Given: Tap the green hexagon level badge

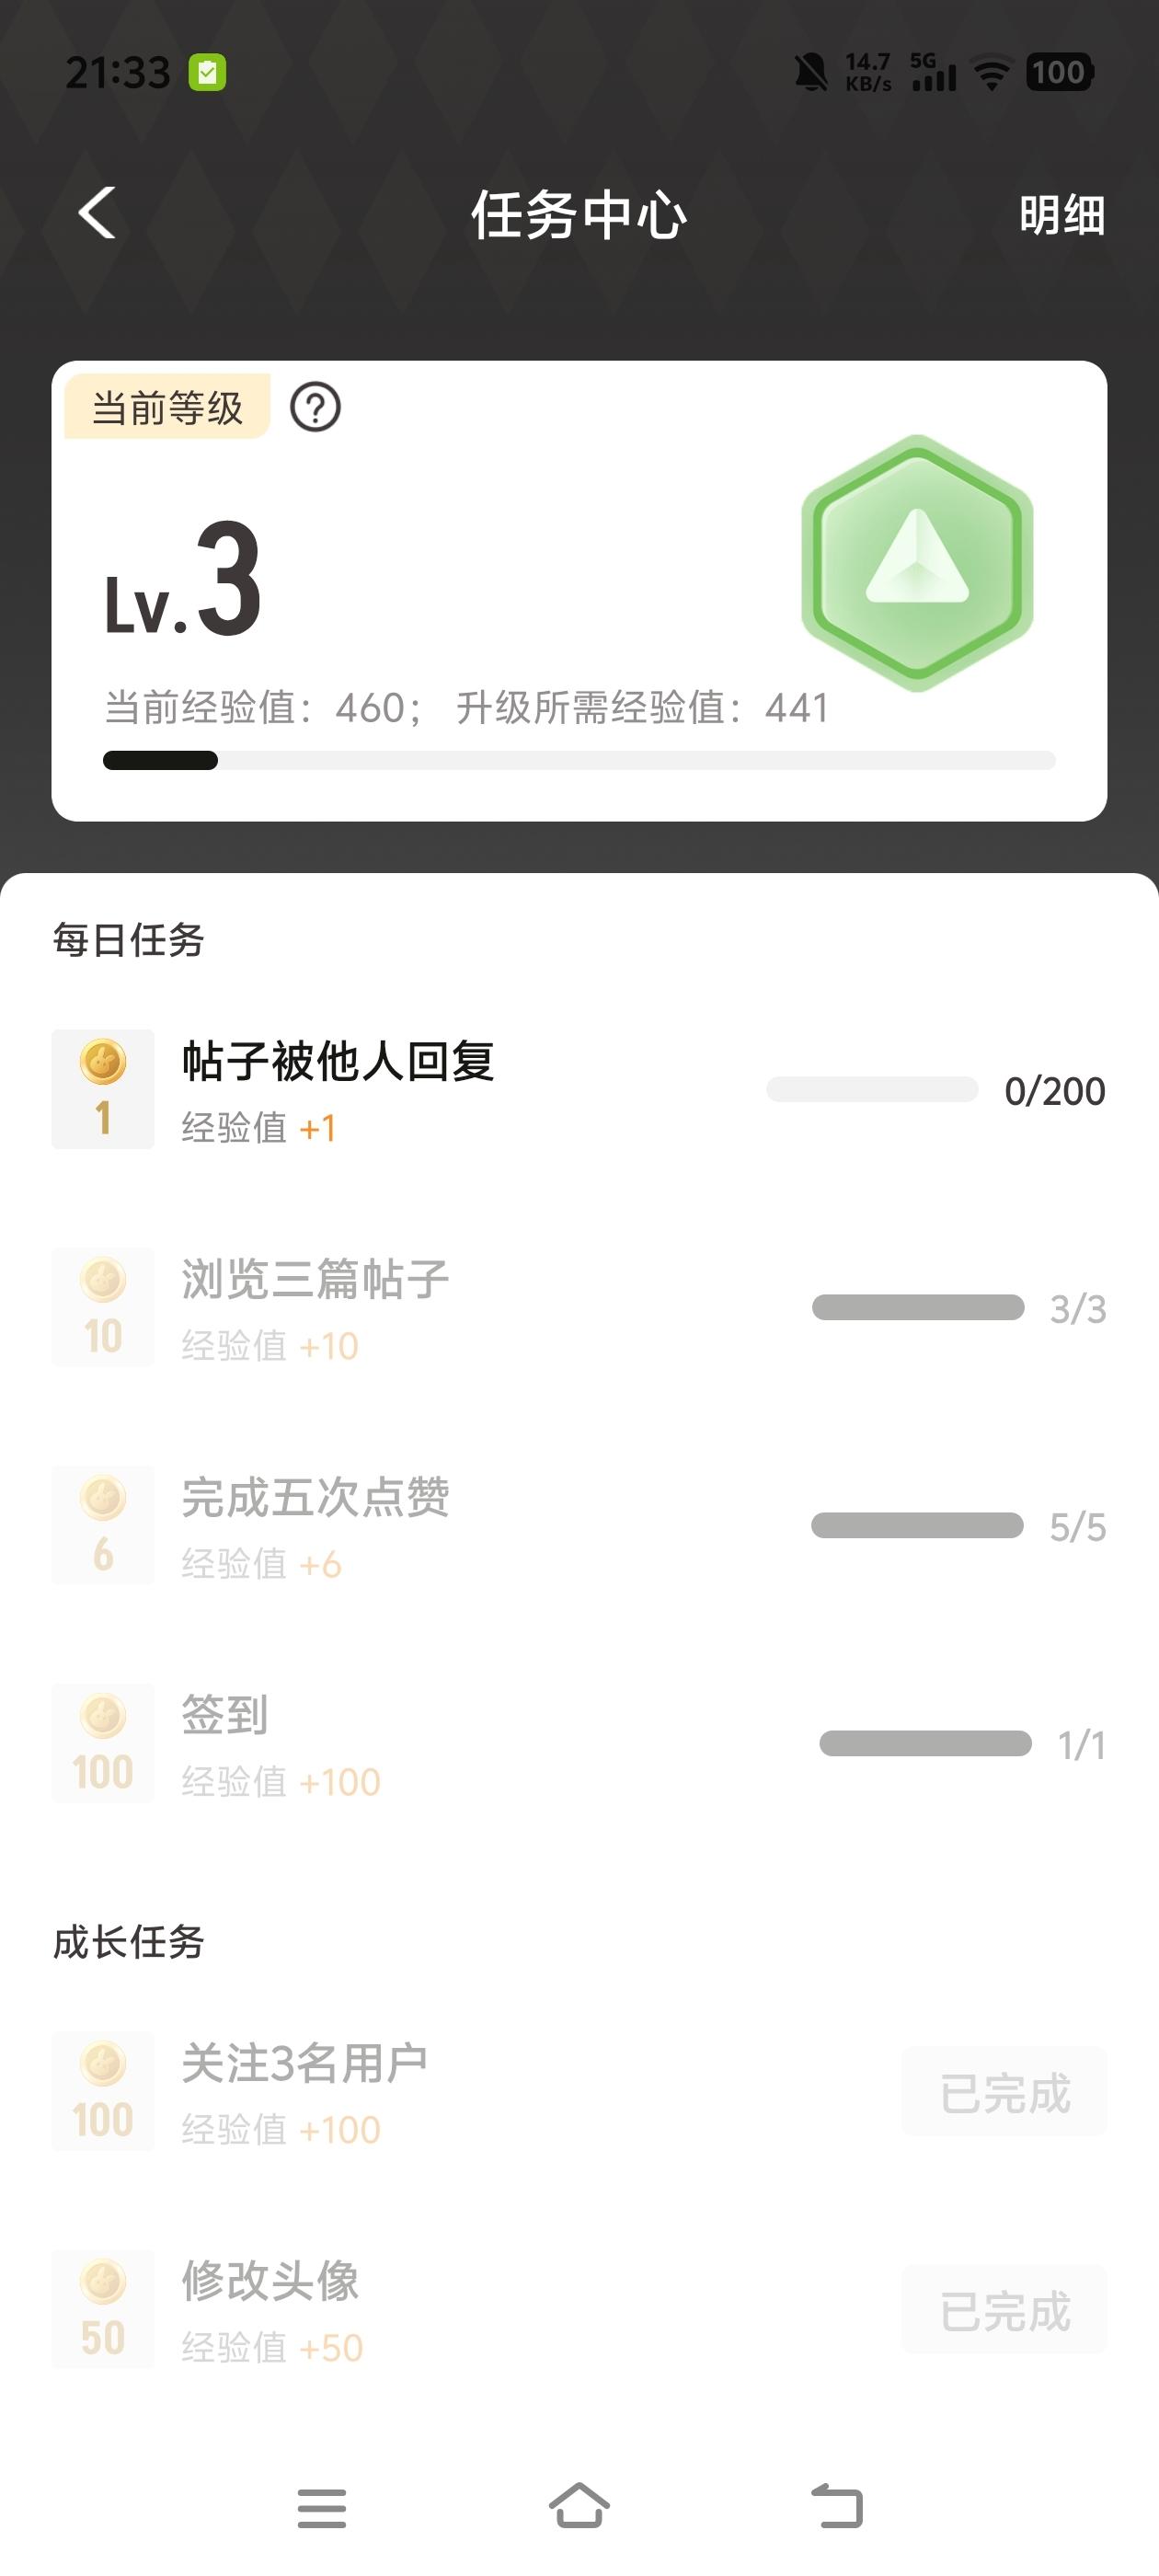Looking at the screenshot, I should point(916,563).
